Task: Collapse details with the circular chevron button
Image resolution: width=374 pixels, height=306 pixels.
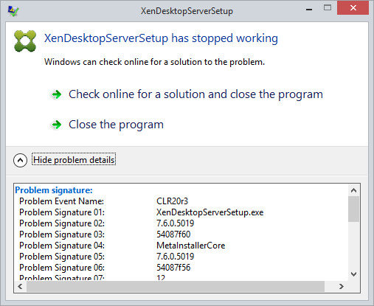Action: [x=20, y=160]
